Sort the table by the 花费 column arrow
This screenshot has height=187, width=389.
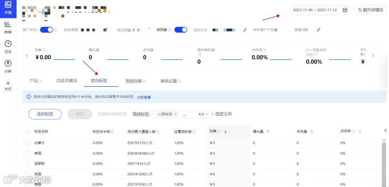coord(225,132)
